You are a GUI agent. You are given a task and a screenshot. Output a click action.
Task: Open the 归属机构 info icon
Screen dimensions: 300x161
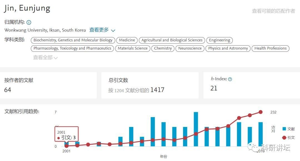pos(29,22)
